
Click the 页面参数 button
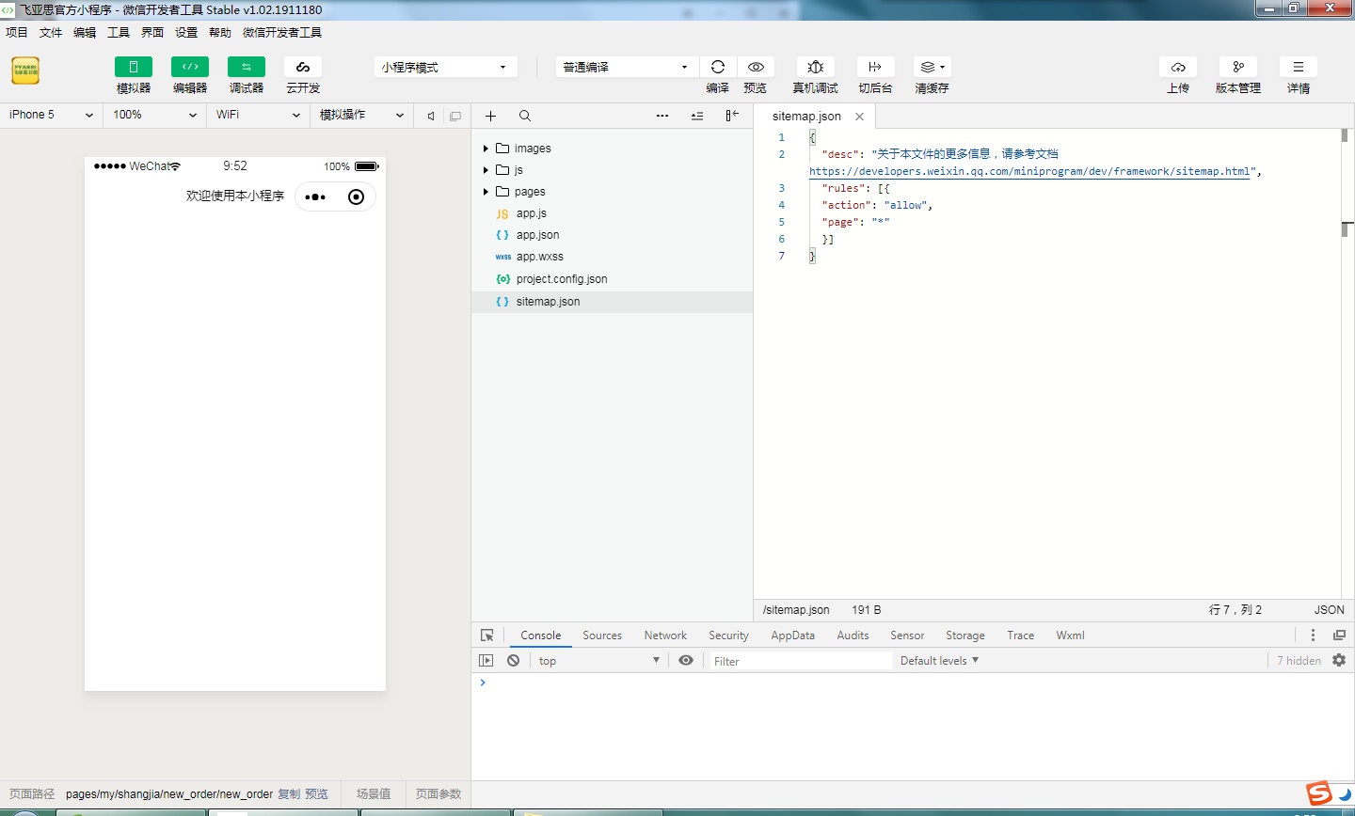(438, 794)
